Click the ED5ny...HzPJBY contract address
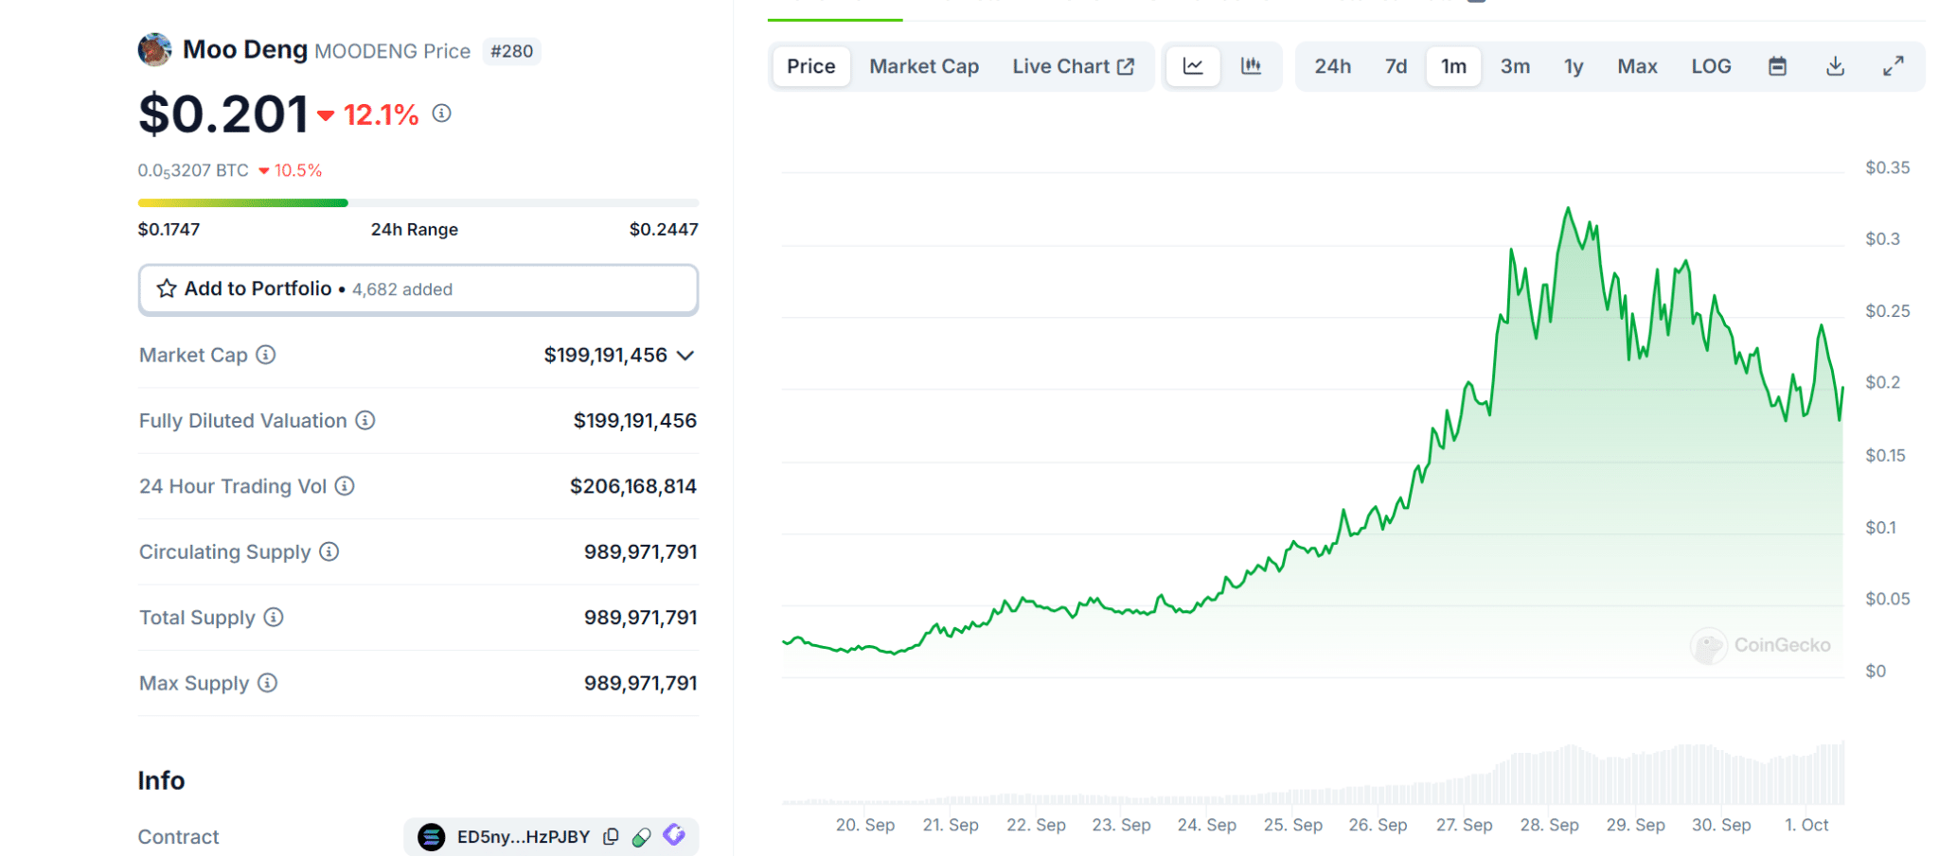Screen dimensions: 1939x856 pos(524,837)
